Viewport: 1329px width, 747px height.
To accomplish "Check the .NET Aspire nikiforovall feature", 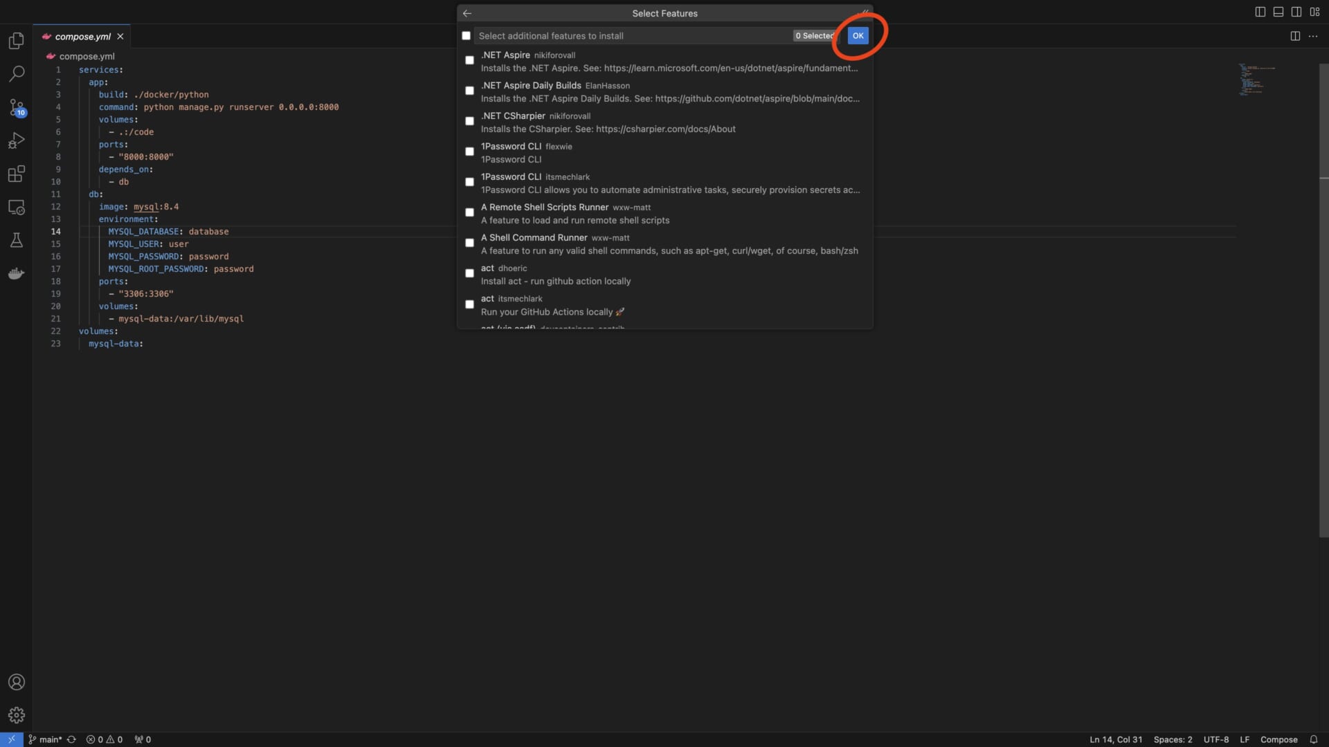I will [x=469, y=61].
